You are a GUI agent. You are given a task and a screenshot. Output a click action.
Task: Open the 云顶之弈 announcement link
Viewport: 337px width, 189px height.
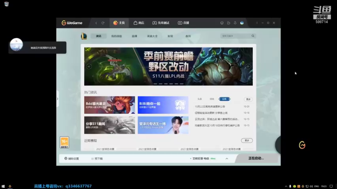click(217, 119)
